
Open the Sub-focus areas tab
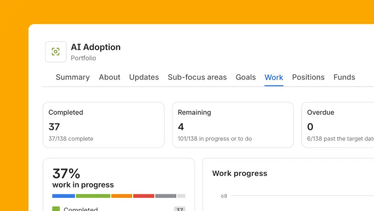point(197,77)
